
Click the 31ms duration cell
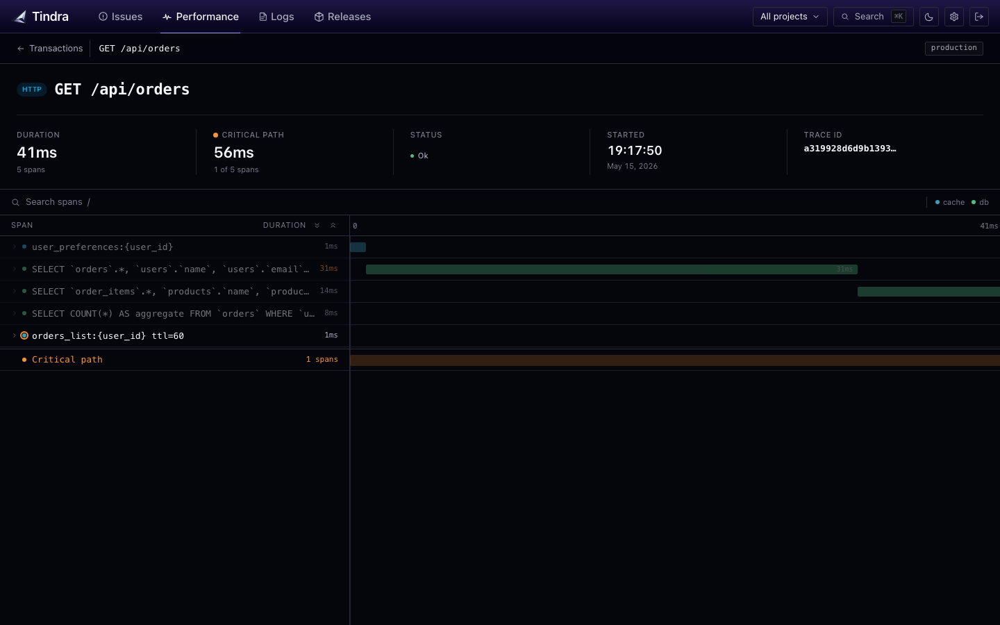coord(328,269)
